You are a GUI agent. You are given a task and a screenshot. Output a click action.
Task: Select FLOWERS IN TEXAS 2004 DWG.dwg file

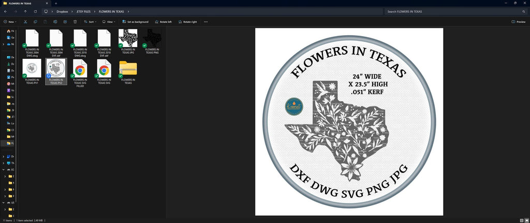(32, 43)
